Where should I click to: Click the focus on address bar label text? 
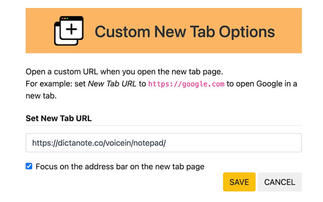click(x=120, y=166)
